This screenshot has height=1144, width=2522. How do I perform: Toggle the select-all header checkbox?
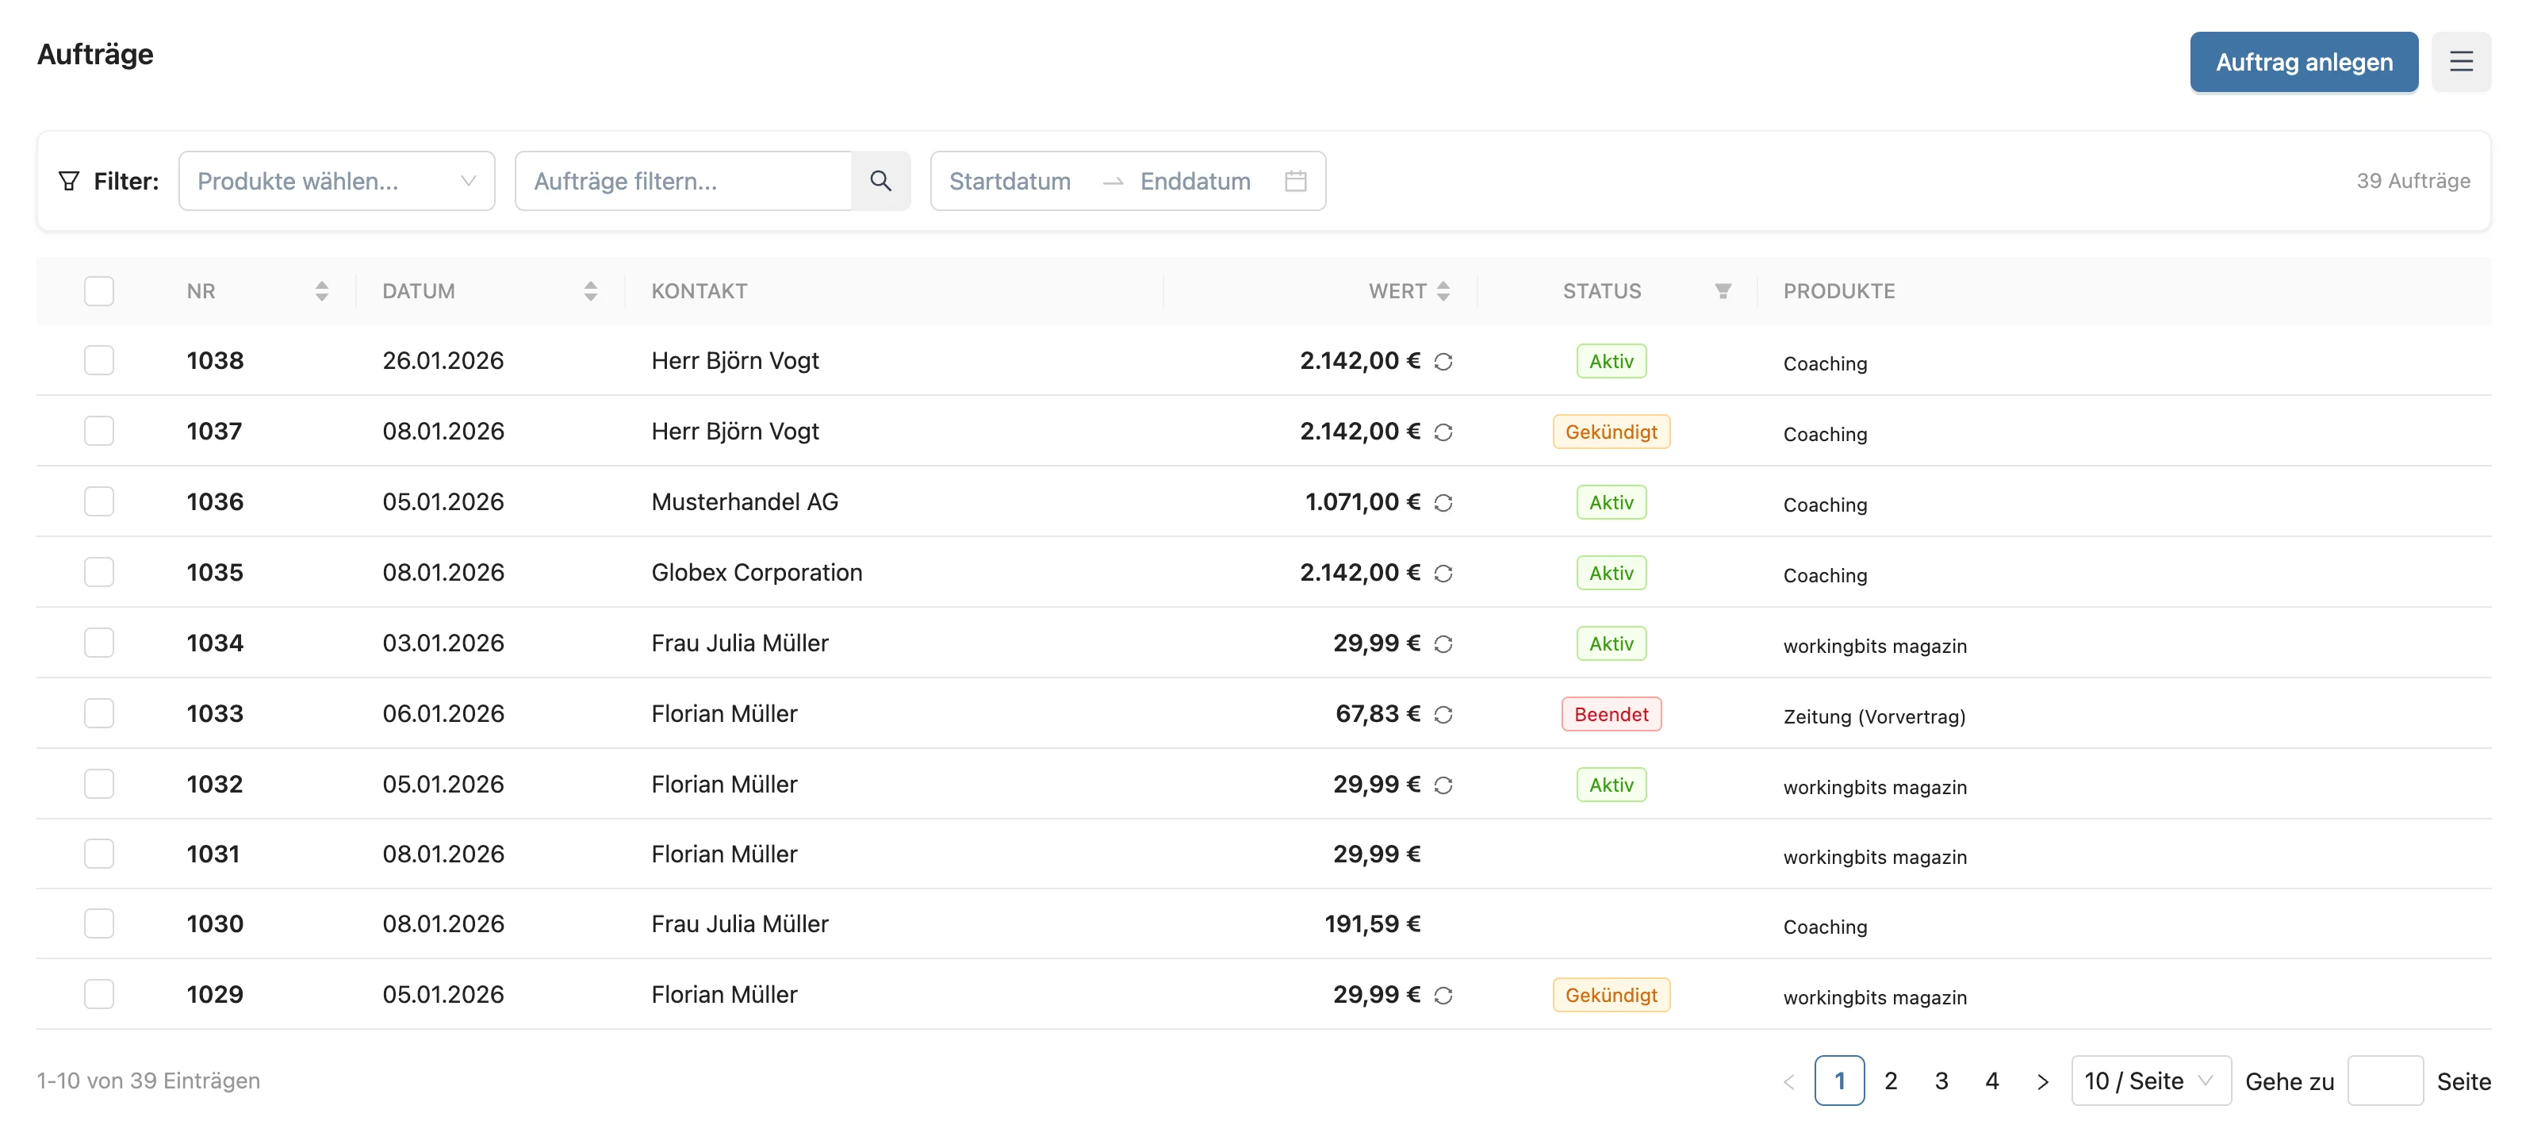(99, 291)
